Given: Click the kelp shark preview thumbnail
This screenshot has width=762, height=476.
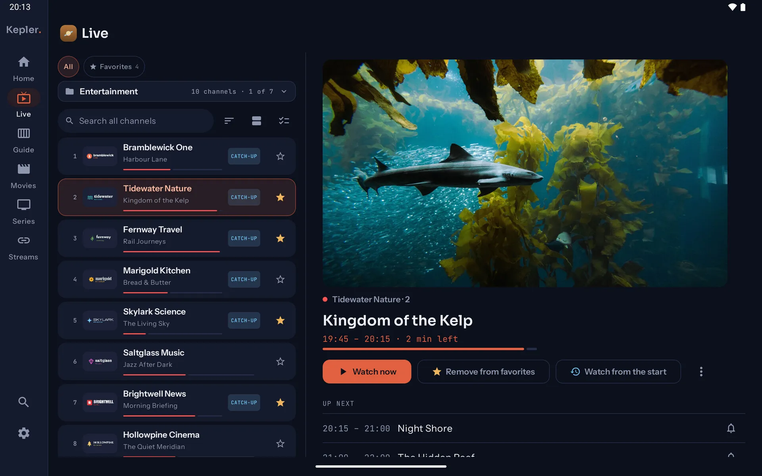Looking at the screenshot, I should (x=525, y=173).
